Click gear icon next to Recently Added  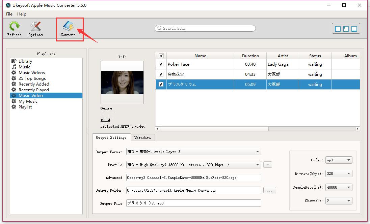tap(14, 84)
